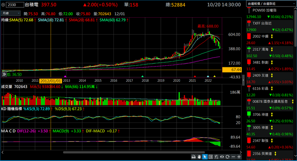The image size is (297, 161).
Task: Click horizontal scrollbar right arrow
Action: pyautogui.click(x=240, y=152)
